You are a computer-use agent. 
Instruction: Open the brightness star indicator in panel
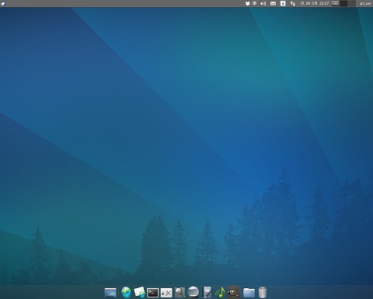click(x=255, y=3)
